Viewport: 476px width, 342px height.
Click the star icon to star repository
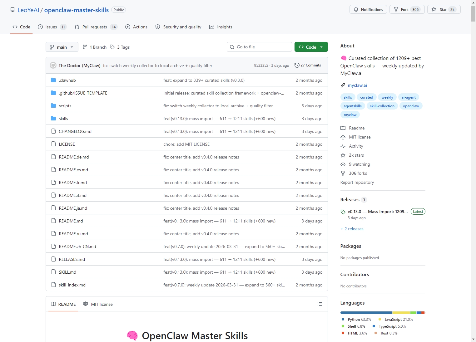point(434,9)
